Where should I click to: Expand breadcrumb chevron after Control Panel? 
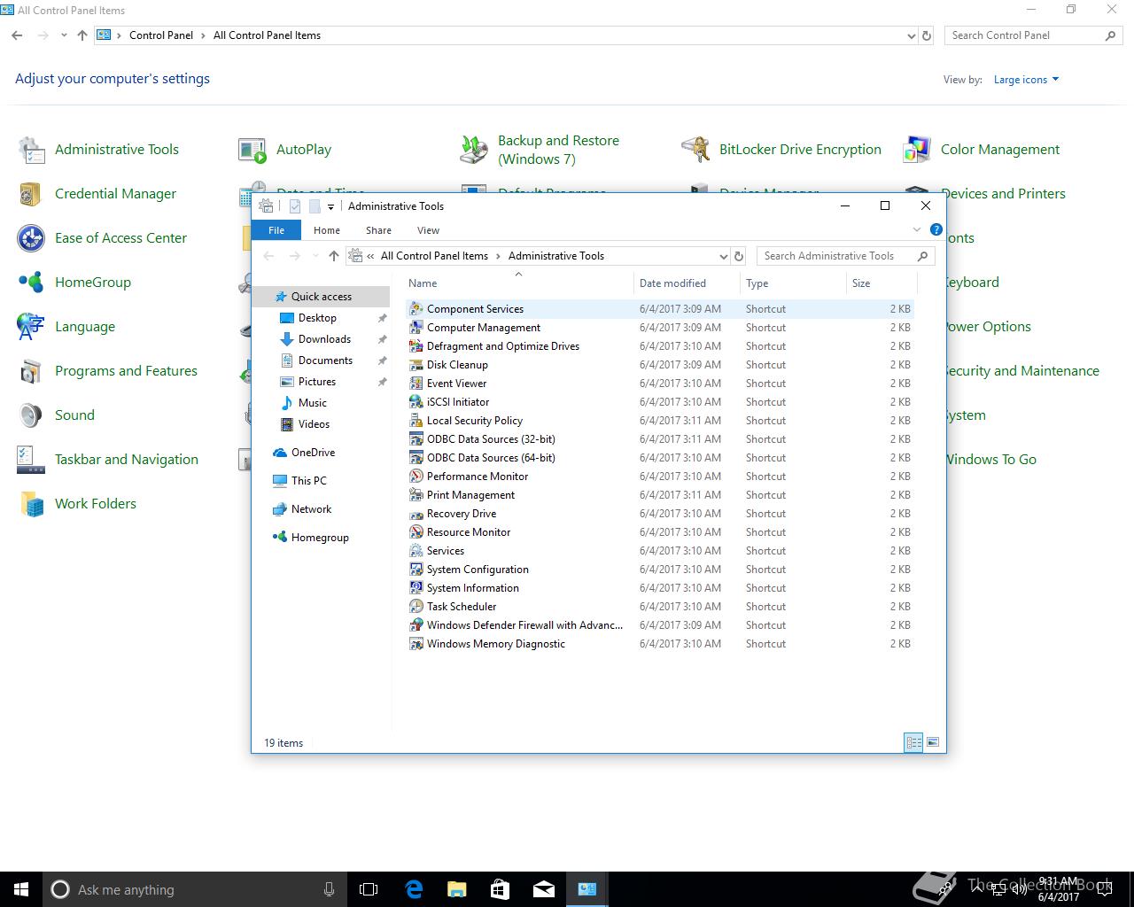[203, 35]
